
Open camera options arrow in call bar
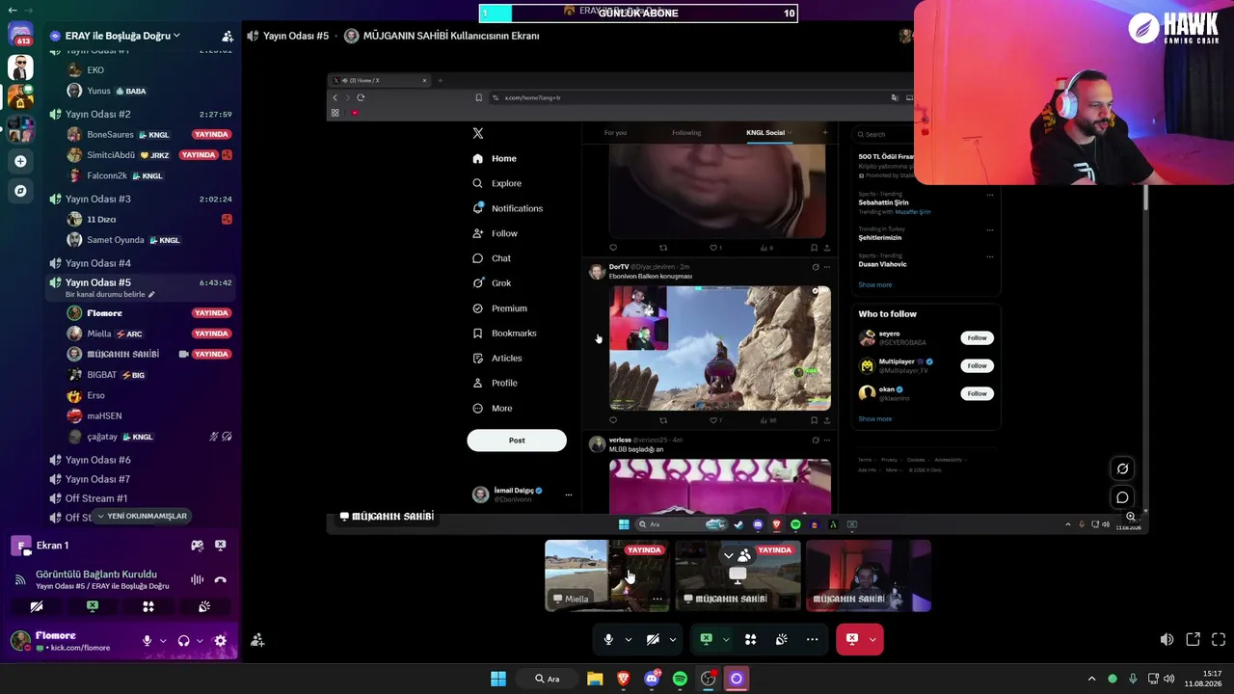coord(673,639)
